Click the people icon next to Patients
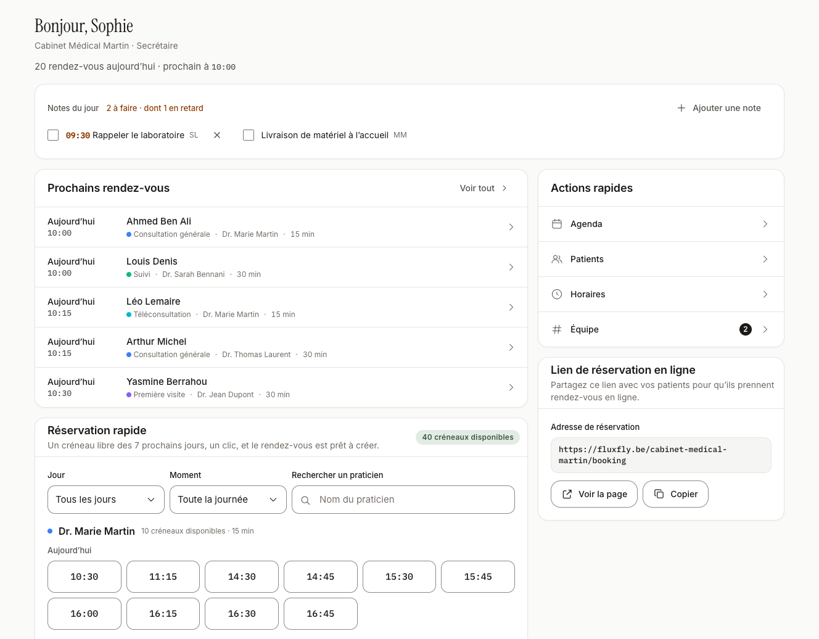Screen dimensions: 819x639 557,259
